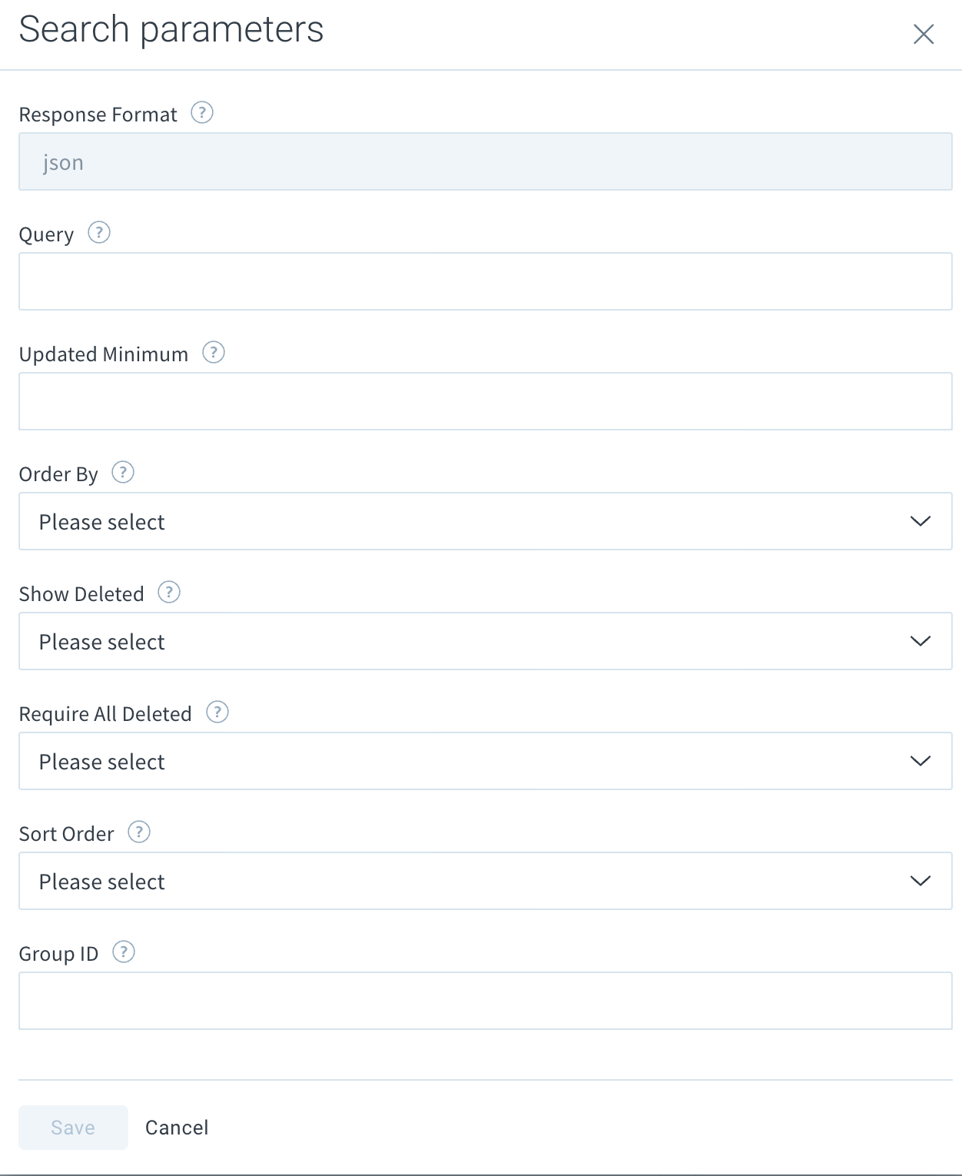
Task: Show help for Group ID field
Action: click(x=124, y=952)
